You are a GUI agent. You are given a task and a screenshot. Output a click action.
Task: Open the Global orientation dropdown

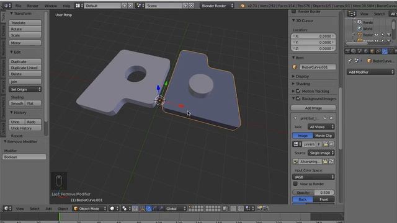[x=176, y=209]
